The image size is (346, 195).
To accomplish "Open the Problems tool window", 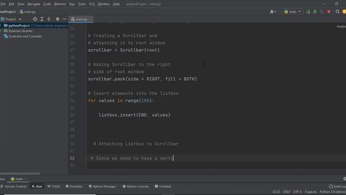I will [x=74, y=186].
